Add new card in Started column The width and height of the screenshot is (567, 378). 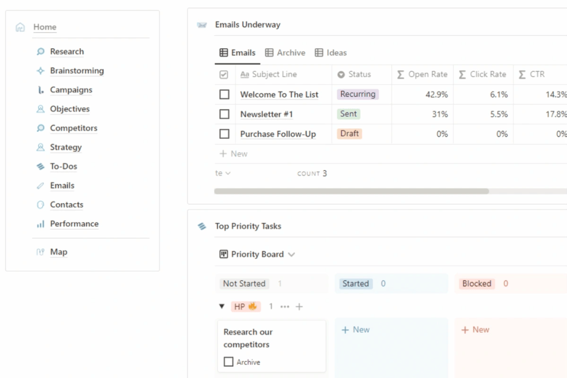click(x=355, y=330)
